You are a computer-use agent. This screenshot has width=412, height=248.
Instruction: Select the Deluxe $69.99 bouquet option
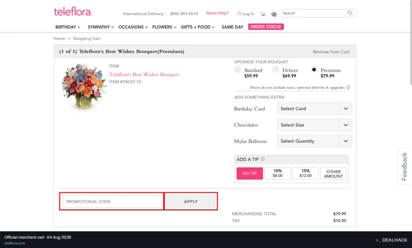[x=275, y=70]
